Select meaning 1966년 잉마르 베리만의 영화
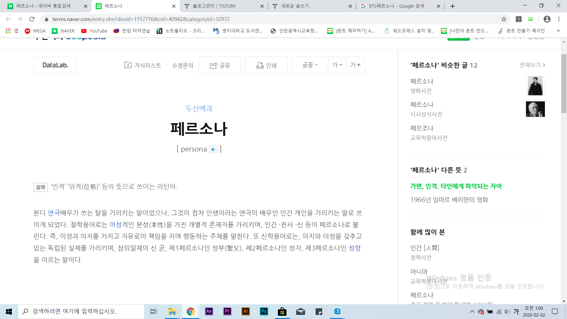 click(x=449, y=200)
